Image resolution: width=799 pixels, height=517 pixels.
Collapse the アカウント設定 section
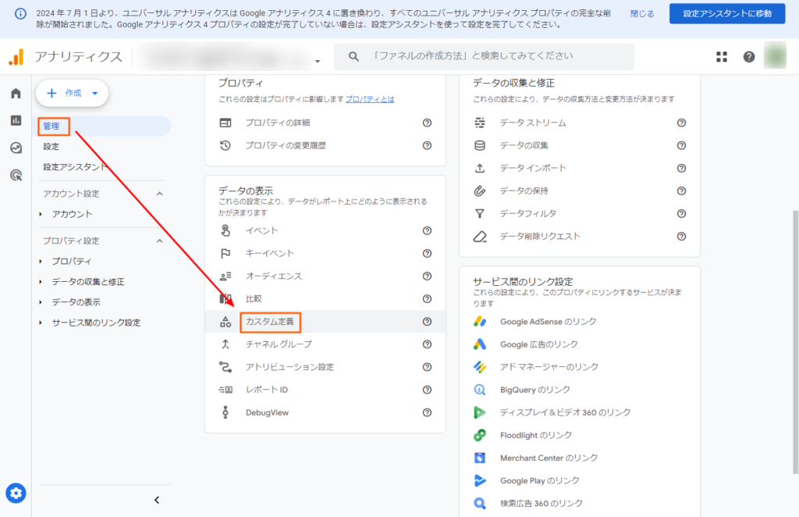pos(159,194)
